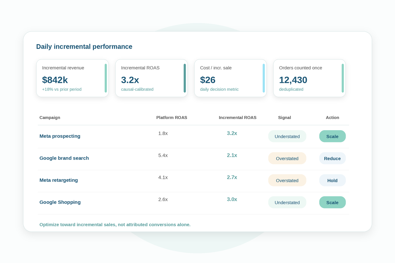The height and width of the screenshot is (263, 395).
Task: Open the Incremental ROAS summary card
Action: pyautogui.click(x=151, y=78)
